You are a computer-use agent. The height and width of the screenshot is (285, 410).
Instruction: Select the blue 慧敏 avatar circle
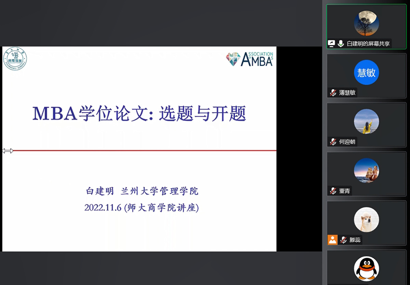click(366, 72)
